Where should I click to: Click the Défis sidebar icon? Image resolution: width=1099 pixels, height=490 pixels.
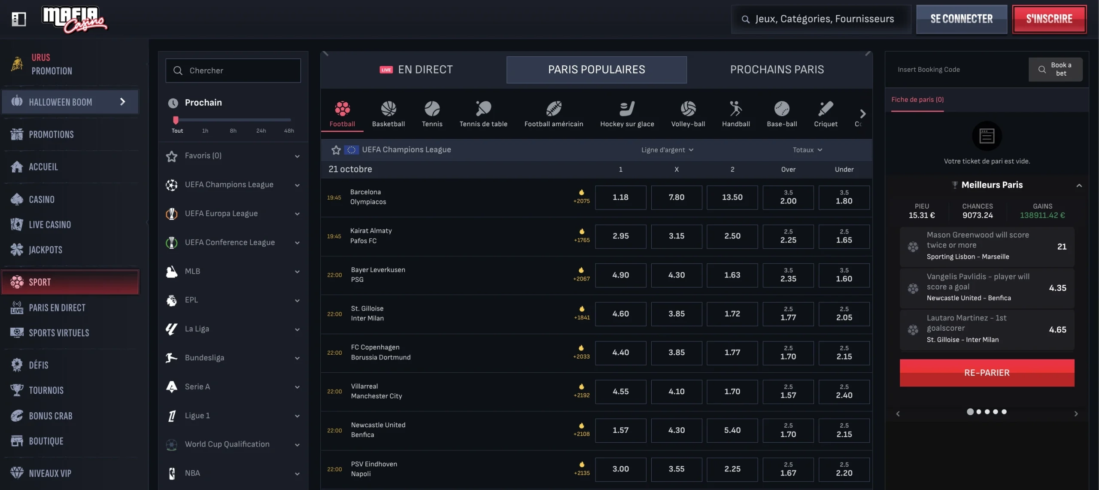[x=17, y=365]
